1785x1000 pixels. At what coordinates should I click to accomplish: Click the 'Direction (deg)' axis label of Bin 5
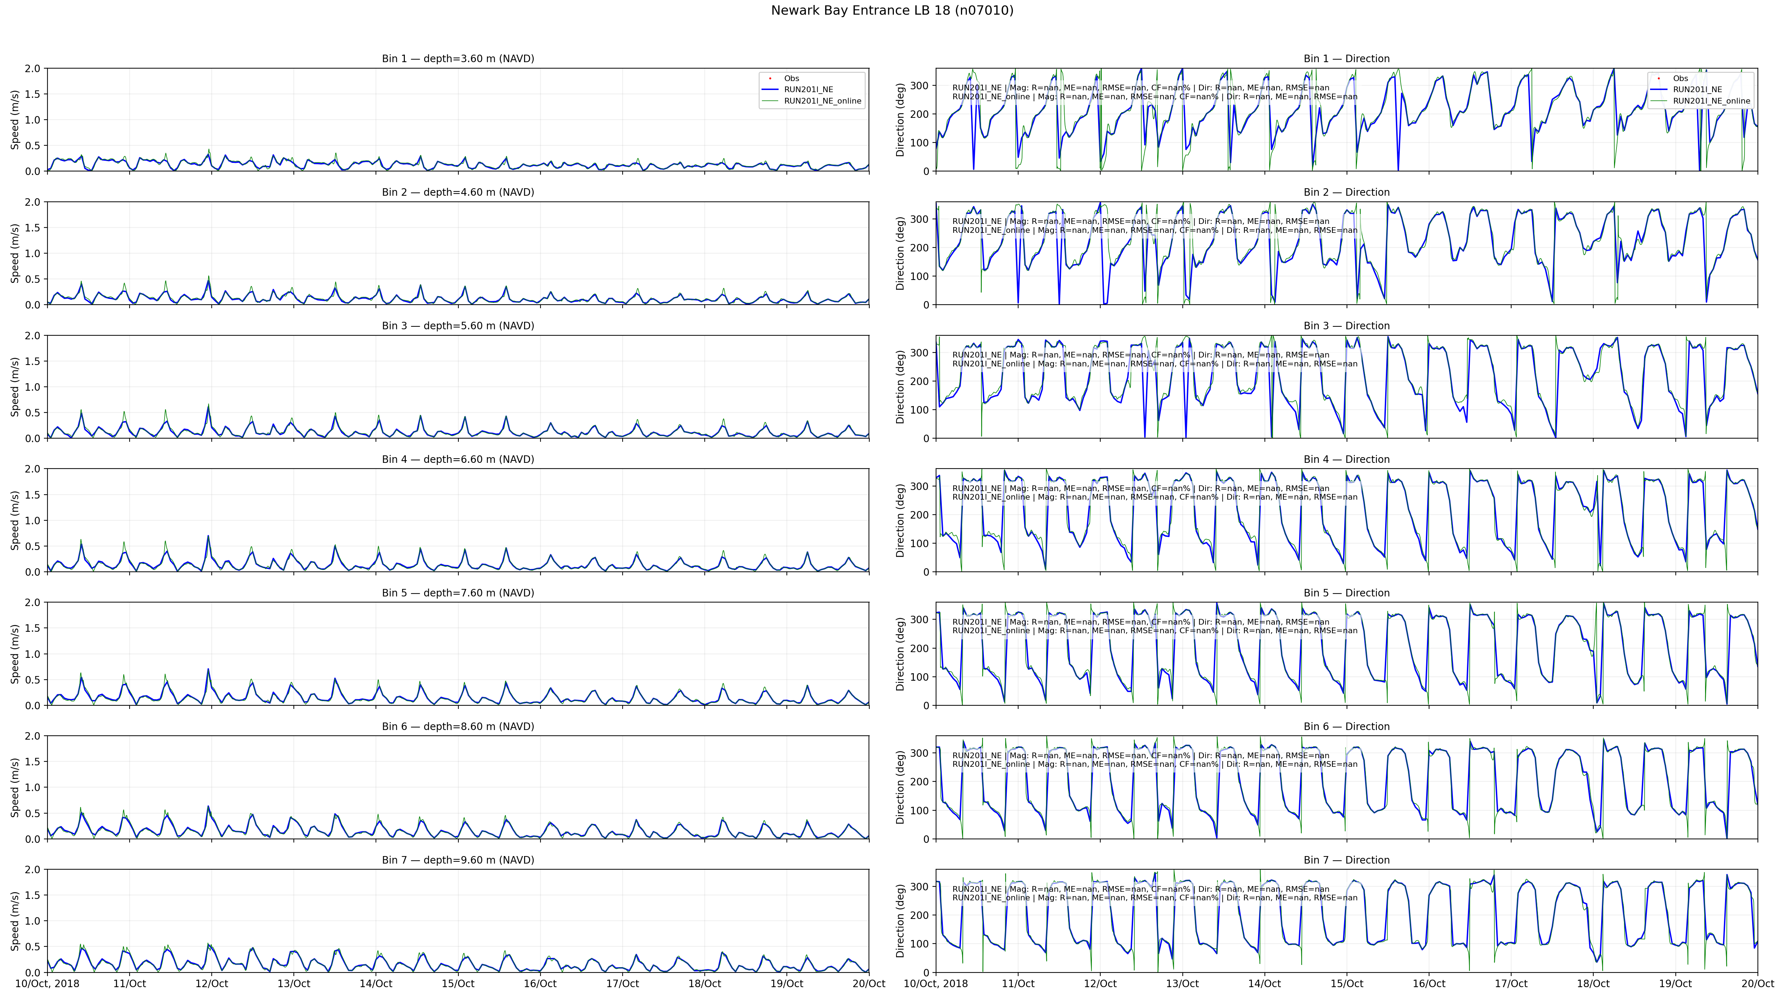tap(901, 654)
